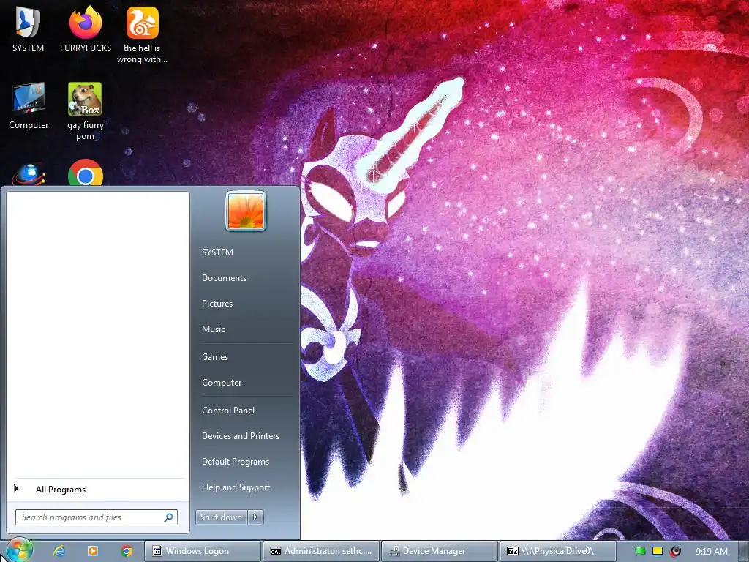Open the Computer desktop icon
The width and height of the screenshot is (749, 562).
(x=29, y=105)
